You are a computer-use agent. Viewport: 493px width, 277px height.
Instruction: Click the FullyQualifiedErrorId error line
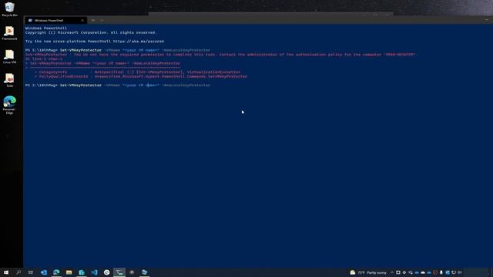[x=141, y=76]
